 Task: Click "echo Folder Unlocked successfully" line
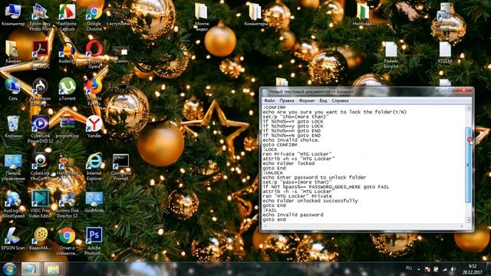coord(310,201)
